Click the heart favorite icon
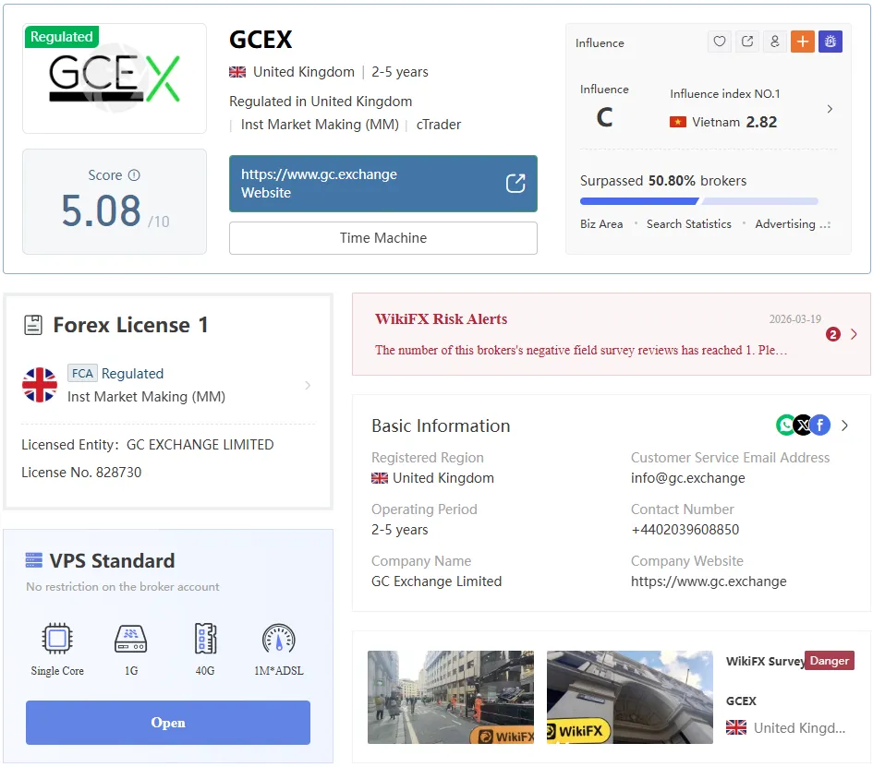The image size is (873, 767). 720,42
